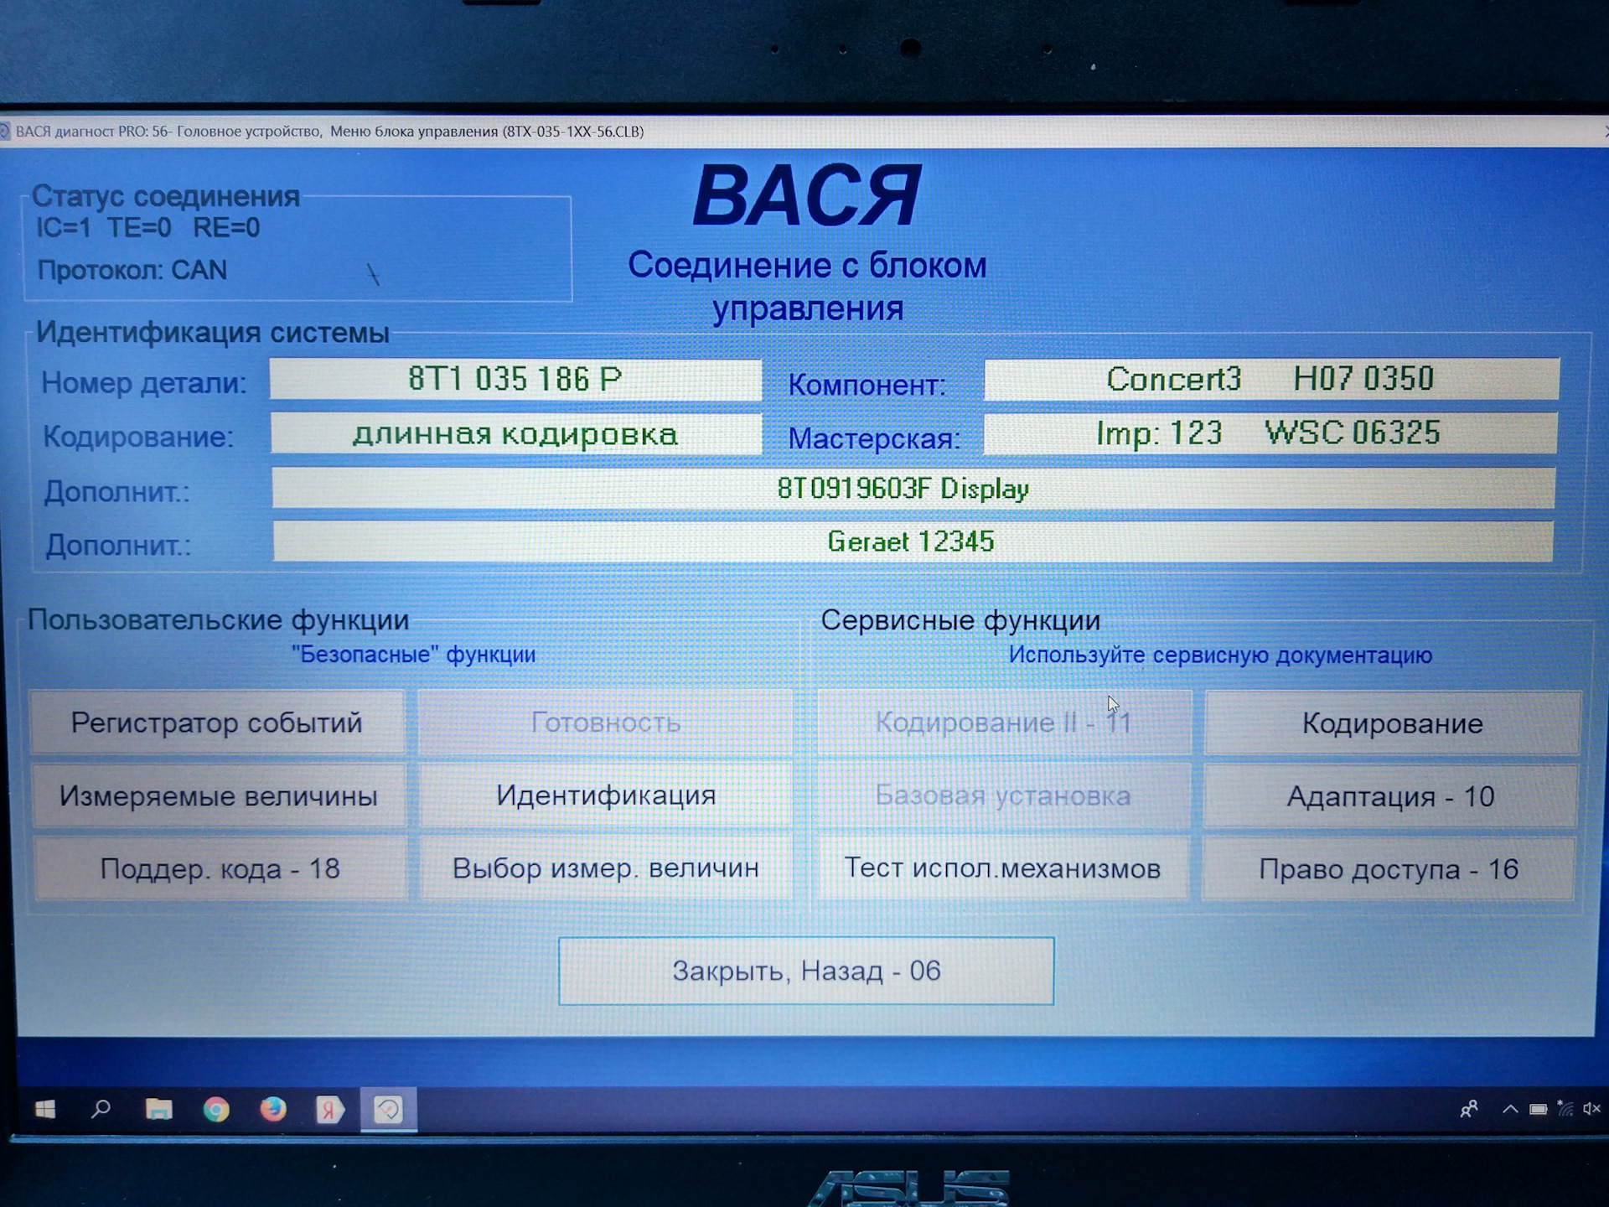Image resolution: width=1609 pixels, height=1207 pixels.
Task: Expand hidden system tray icons chevron
Action: click(1510, 1109)
